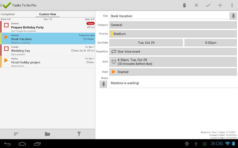Check off Prepare Birthday Party checkbox
The height and width of the screenshot is (148, 238).
pyautogui.click(x=6, y=25)
